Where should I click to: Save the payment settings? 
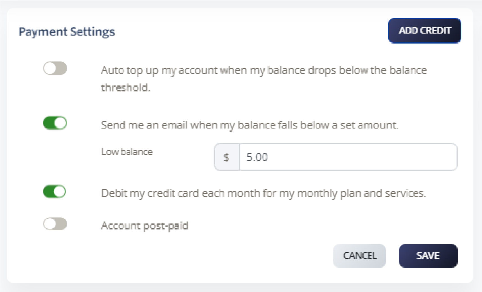428,255
